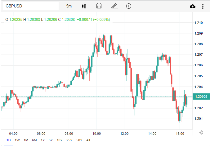Open chart settings gear icon
This screenshot has height=146, width=210.
pos(201,132)
